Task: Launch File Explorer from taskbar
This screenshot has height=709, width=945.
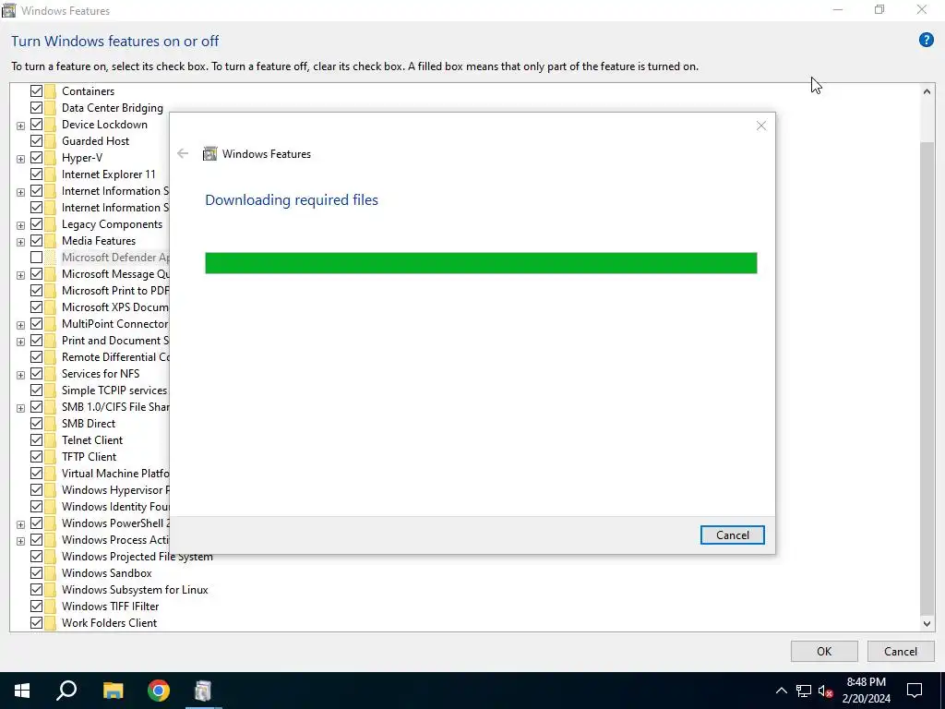Action: coord(113,691)
